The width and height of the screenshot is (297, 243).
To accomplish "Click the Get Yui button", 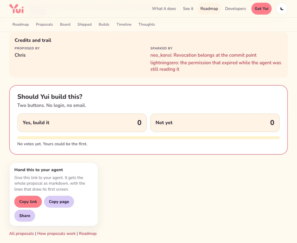I will [x=261, y=9].
